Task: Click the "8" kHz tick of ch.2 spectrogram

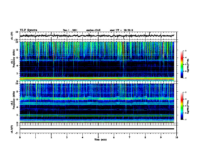Action: click(x=17, y=92)
